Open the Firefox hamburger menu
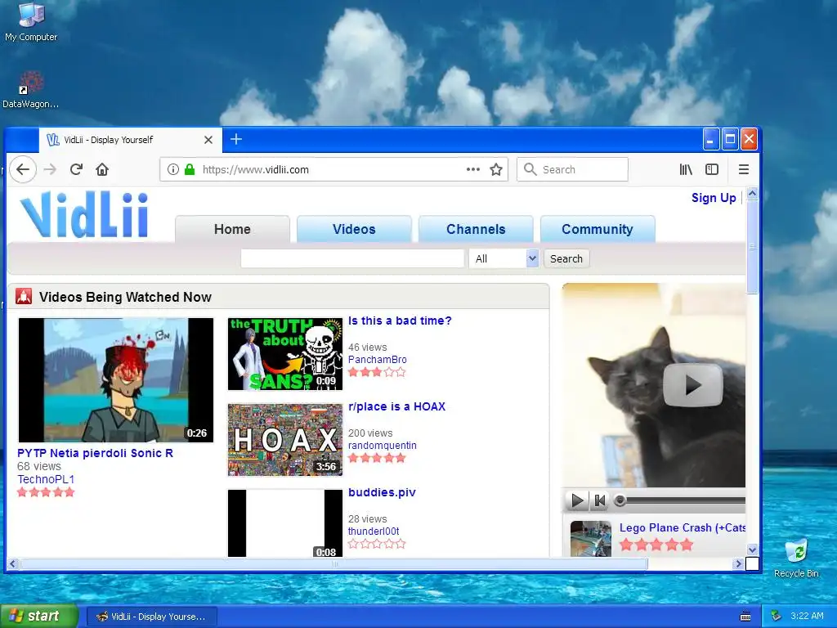The height and width of the screenshot is (628, 837). [x=744, y=169]
